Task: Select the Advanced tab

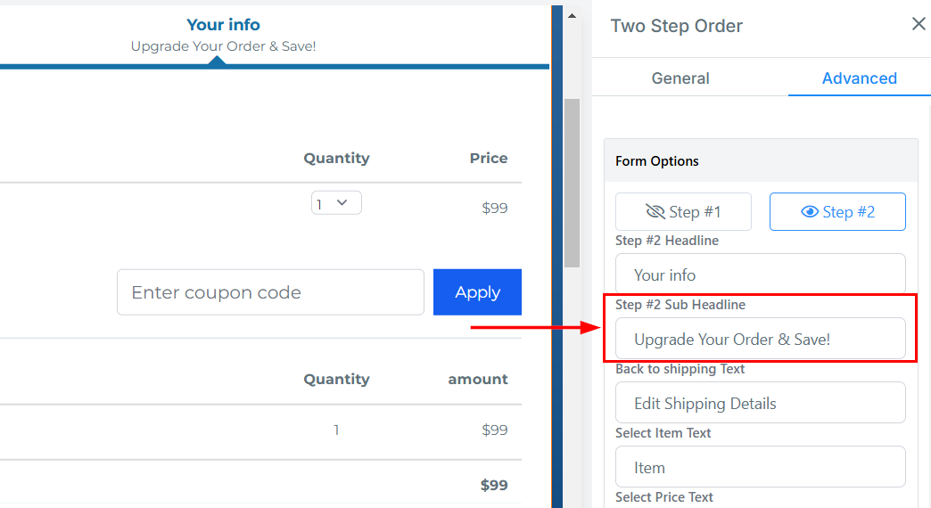Action: (x=859, y=78)
